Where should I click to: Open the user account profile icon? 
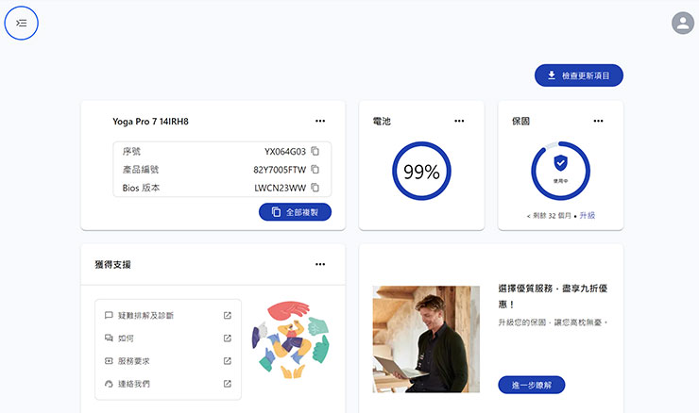coord(683,23)
